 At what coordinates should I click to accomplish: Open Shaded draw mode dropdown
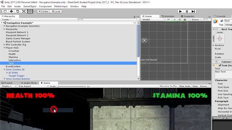tap(153, 19)
